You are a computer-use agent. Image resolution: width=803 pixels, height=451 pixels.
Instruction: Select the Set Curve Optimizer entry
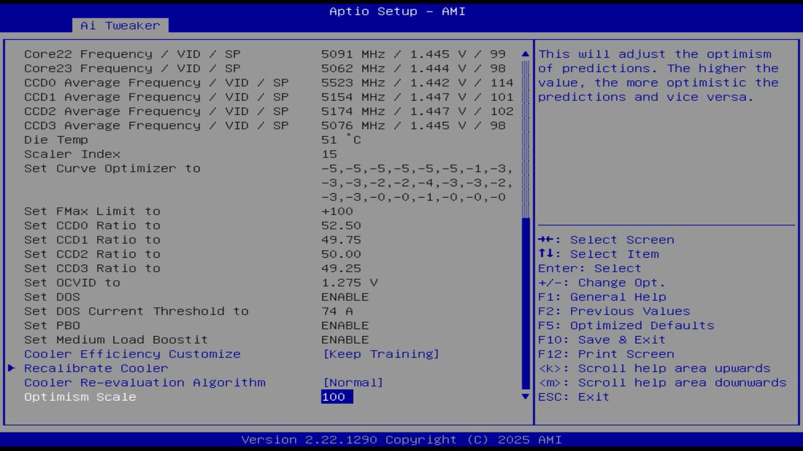click(112, 168)
